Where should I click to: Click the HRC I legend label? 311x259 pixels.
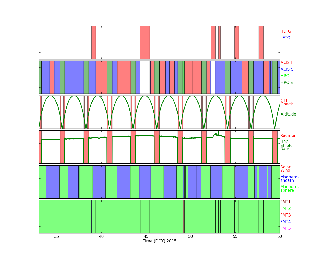[x=286, y=76]
